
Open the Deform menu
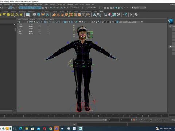59,4
